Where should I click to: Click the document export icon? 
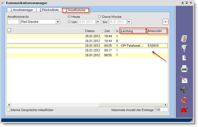(184, 58)
